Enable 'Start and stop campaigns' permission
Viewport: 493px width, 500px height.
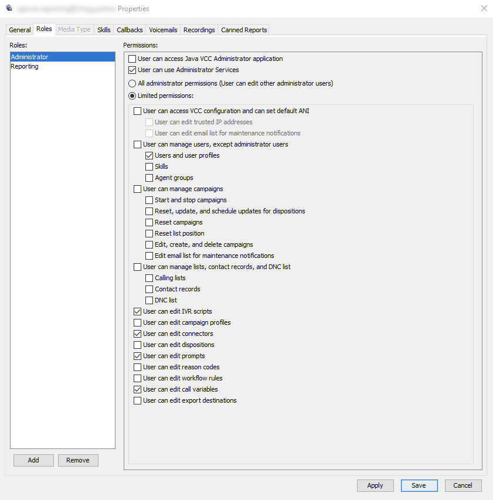[x=149, y=200]
